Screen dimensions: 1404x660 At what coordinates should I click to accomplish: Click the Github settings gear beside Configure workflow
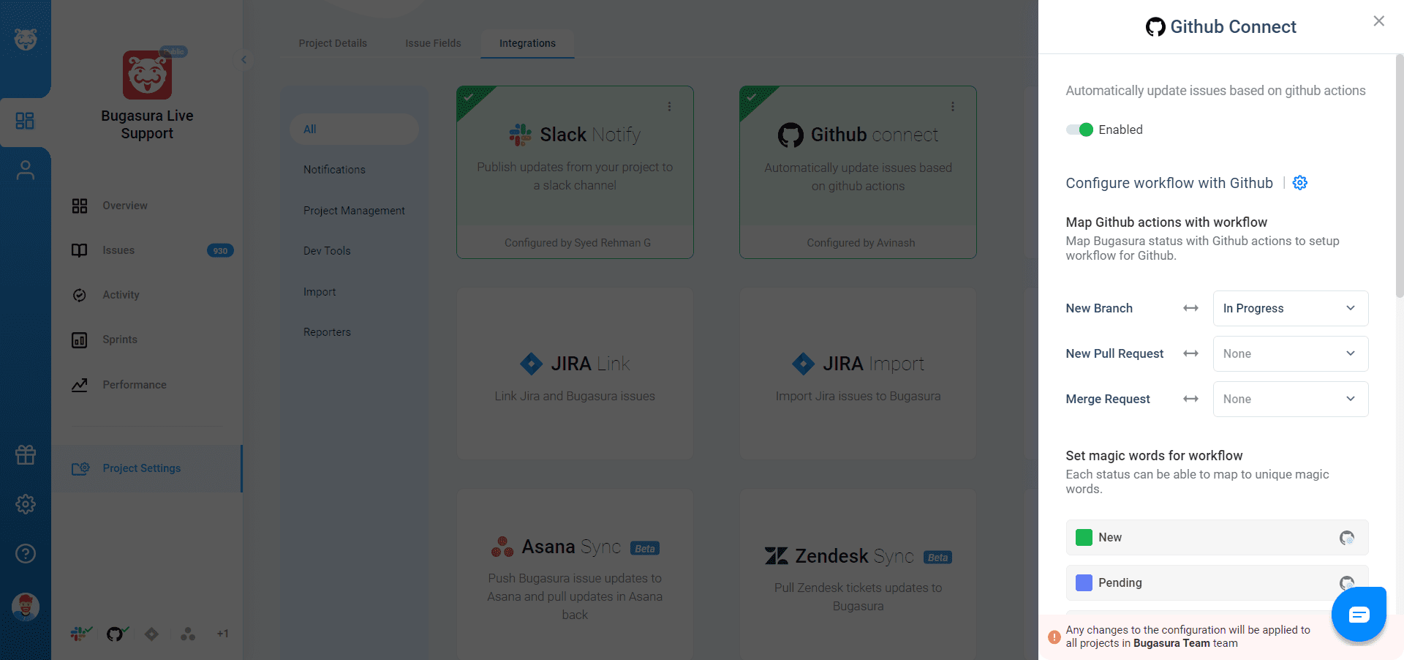tap(1299, 183)
